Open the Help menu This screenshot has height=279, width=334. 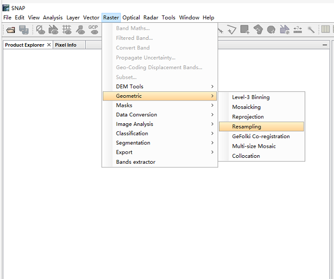[x=208, y=18]
